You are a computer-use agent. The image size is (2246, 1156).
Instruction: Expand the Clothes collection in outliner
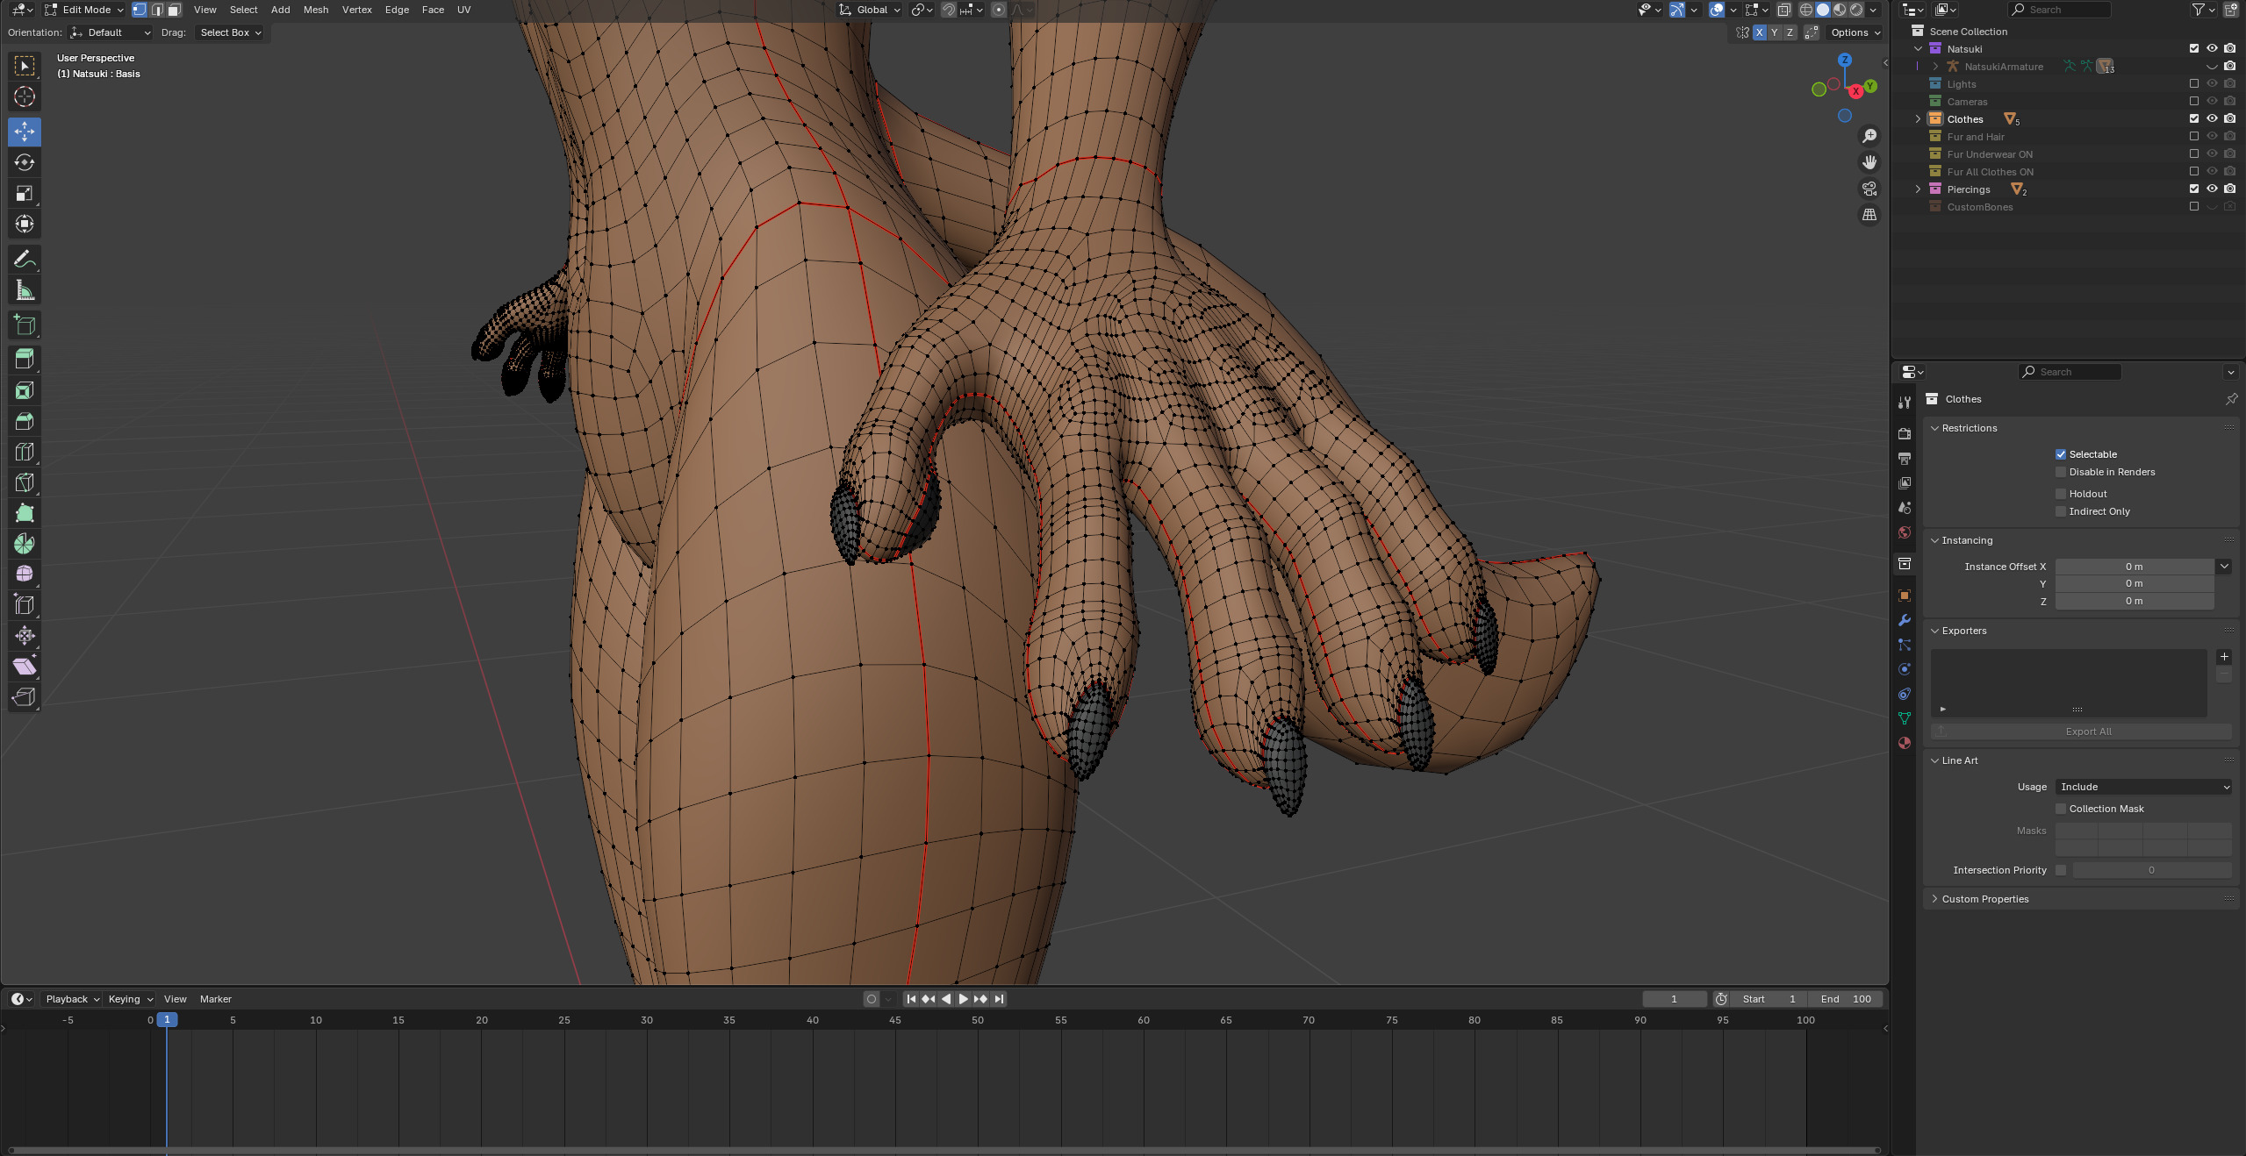point(1918,119)
